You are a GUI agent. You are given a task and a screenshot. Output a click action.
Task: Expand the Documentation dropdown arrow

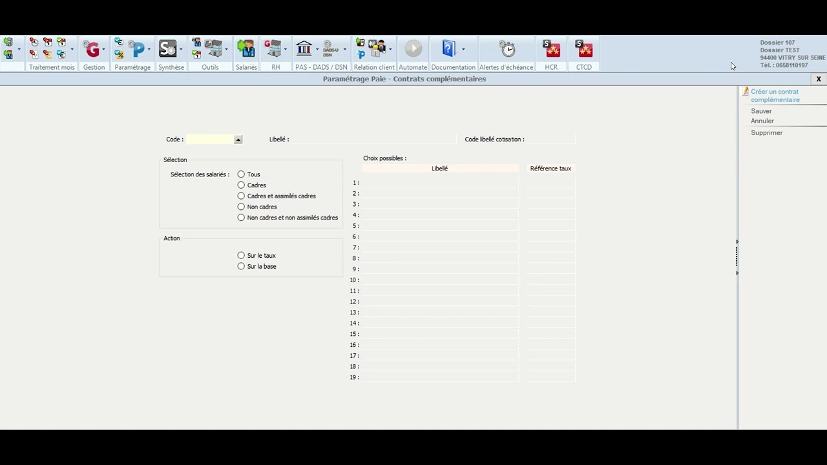point(463,50)
